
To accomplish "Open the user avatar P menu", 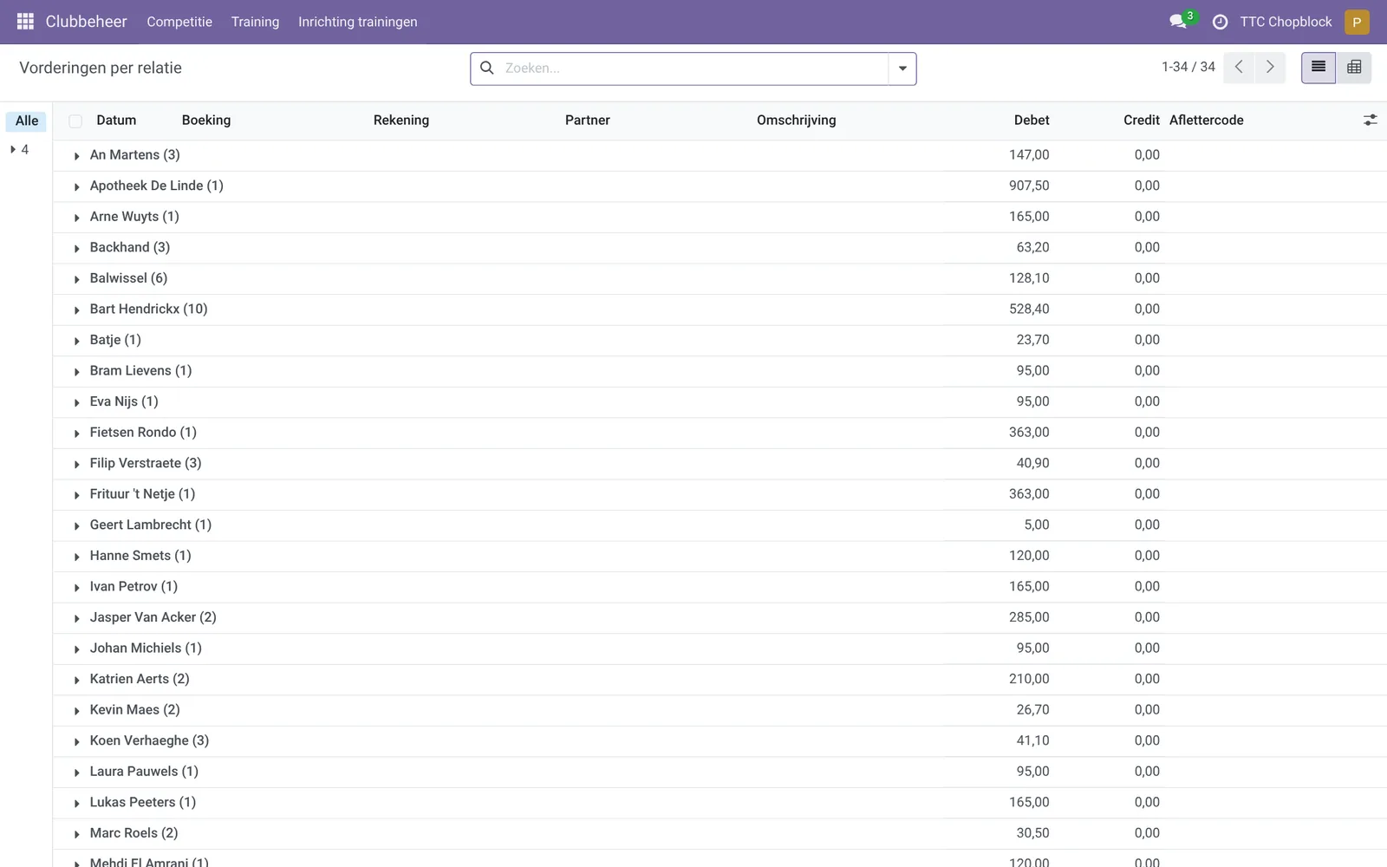I will (x=1357, y=22).
